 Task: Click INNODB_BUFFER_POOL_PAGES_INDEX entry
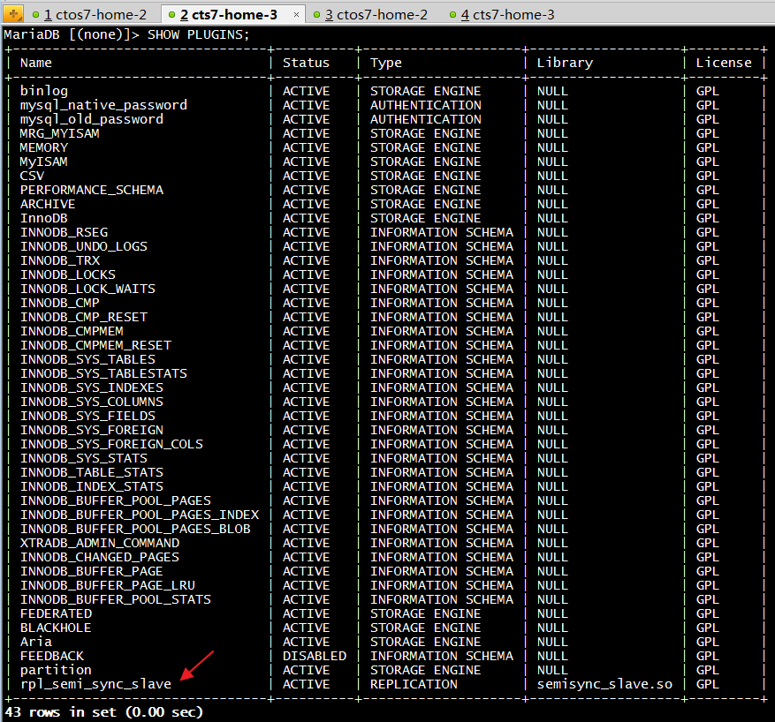click(140, 515)
